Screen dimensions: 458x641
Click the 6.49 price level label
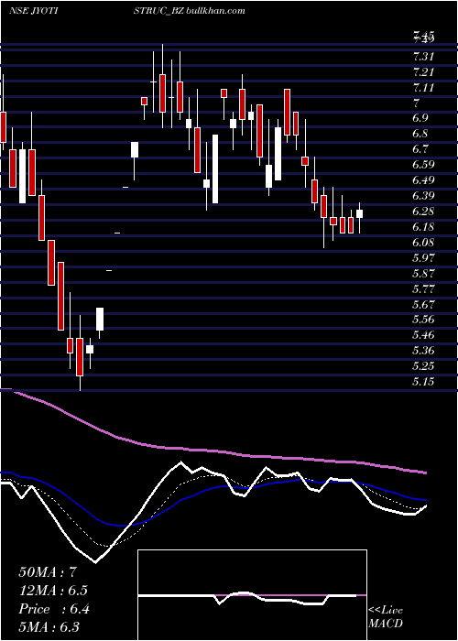423,179
